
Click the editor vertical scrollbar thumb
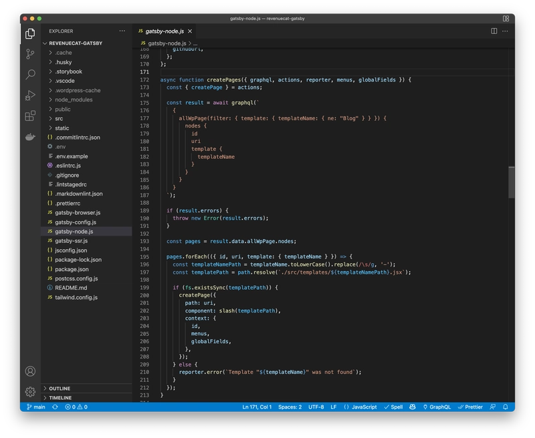coord(511,182)
